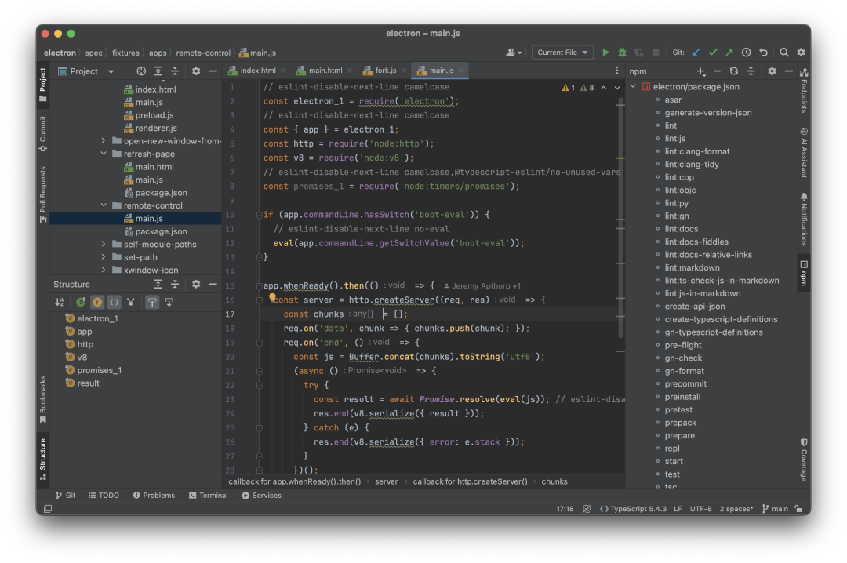Toggle tool window bars icon at bottom-left
Image resolution: width=847 pixels, height=563 pixels.
click(x=48, y=509)
